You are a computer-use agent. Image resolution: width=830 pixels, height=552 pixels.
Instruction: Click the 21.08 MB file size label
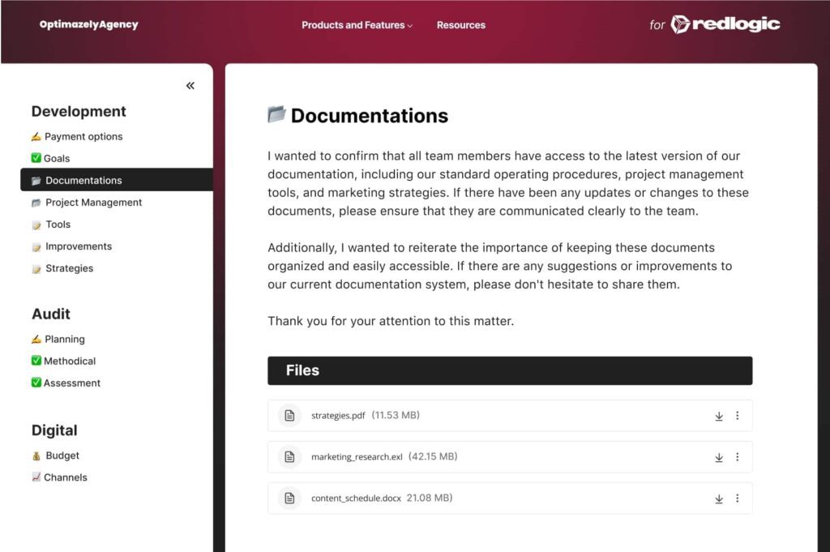pyautogui.click(x=430, y=498)
